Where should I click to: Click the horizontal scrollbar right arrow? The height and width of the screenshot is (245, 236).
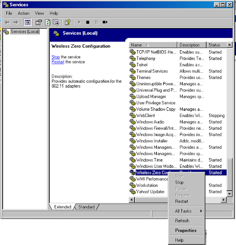click(x=224, y=200)
